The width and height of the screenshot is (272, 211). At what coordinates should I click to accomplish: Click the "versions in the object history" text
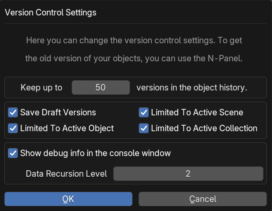[x=192, y=87]
